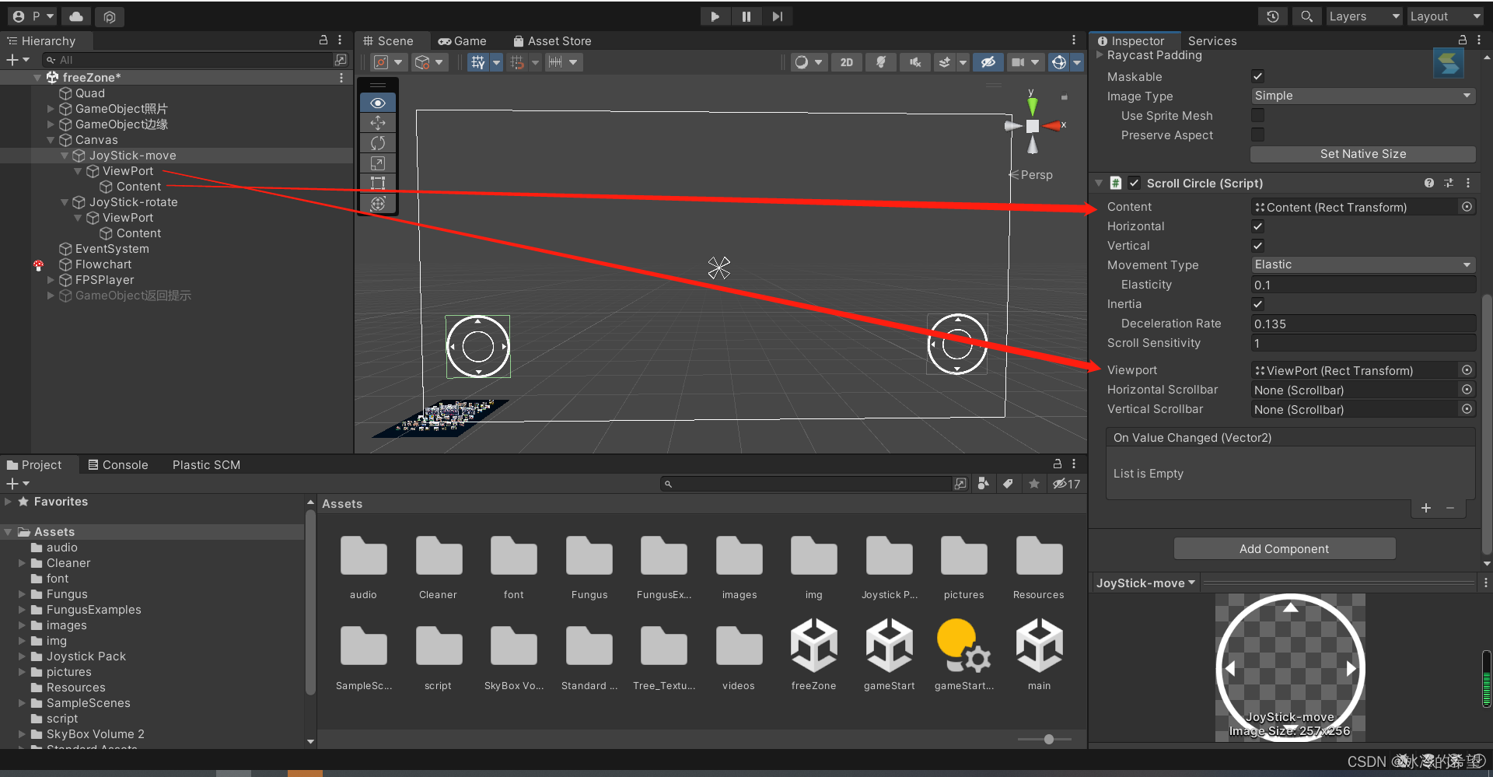Open the global search magnifier icon
The width and height of the screenshot is (1493, 777).
click(1306, 16)
